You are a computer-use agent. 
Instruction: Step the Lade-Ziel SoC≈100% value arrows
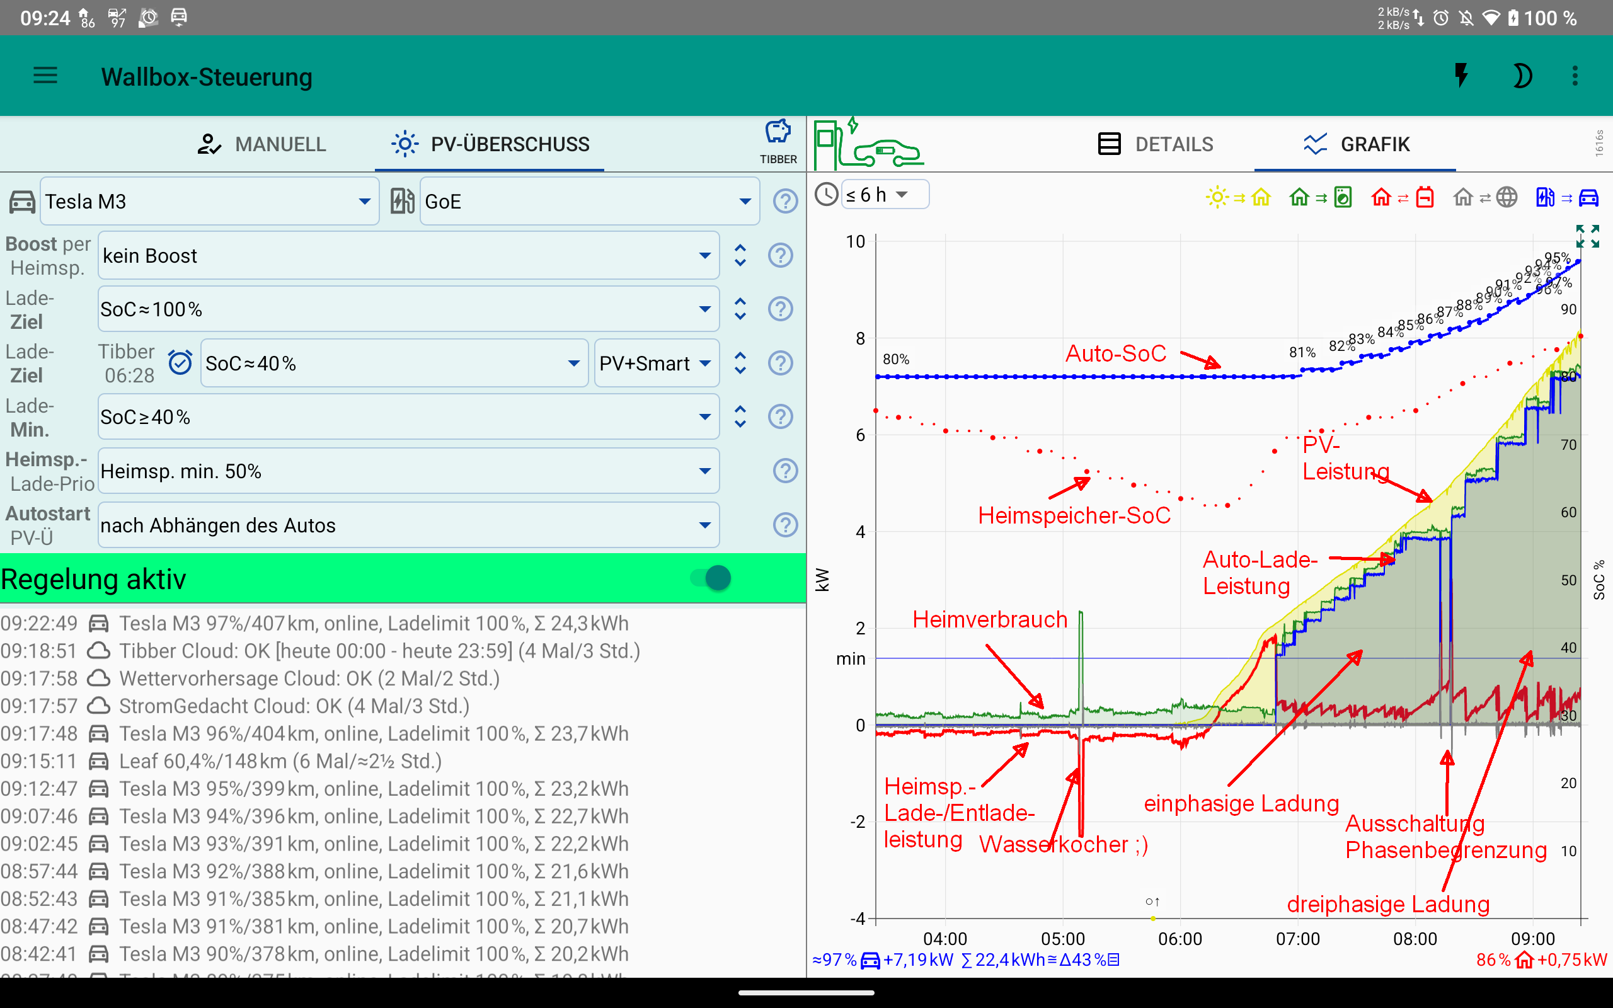click(x=740, y=309)
